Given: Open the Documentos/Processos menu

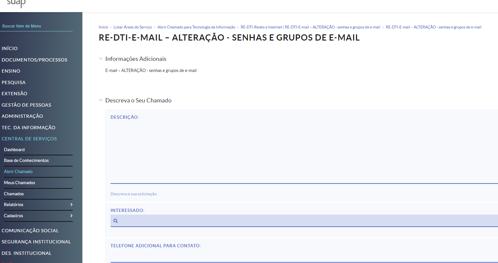Looking at the screenshot, I should click(x=34, y=60).
